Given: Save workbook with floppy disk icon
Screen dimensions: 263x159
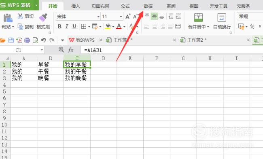Looking at the screenshot, I should tap(11, 40).
